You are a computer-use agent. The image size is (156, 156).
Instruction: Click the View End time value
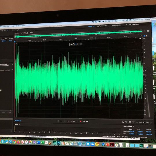point(140,134)
